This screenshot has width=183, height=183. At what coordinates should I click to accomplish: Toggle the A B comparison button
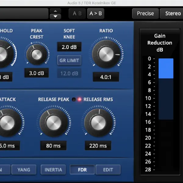[x=77, y=14]
